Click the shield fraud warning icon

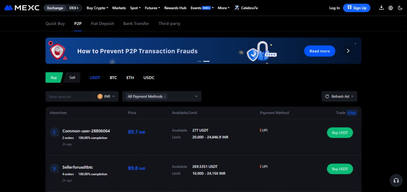[58, 51]
